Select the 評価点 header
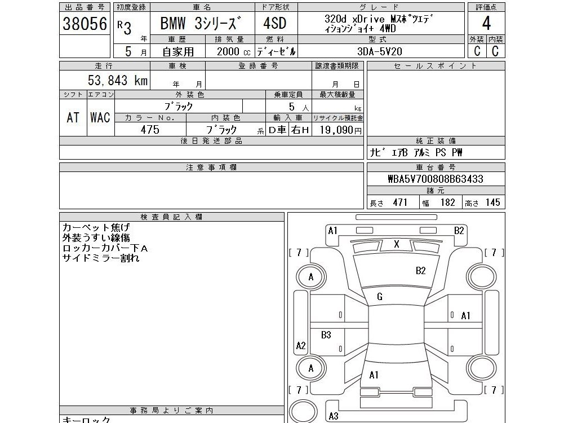 pyautogui.click(x=486, y=7)
